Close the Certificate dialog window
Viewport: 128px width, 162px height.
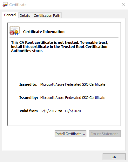tap(123, 4)
